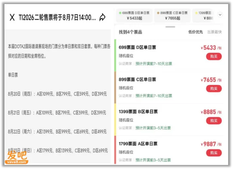Viewport: 233px width, 169px height.
Task: Buy the 5433 yuan D区 ticket
Action: point(214,56)
